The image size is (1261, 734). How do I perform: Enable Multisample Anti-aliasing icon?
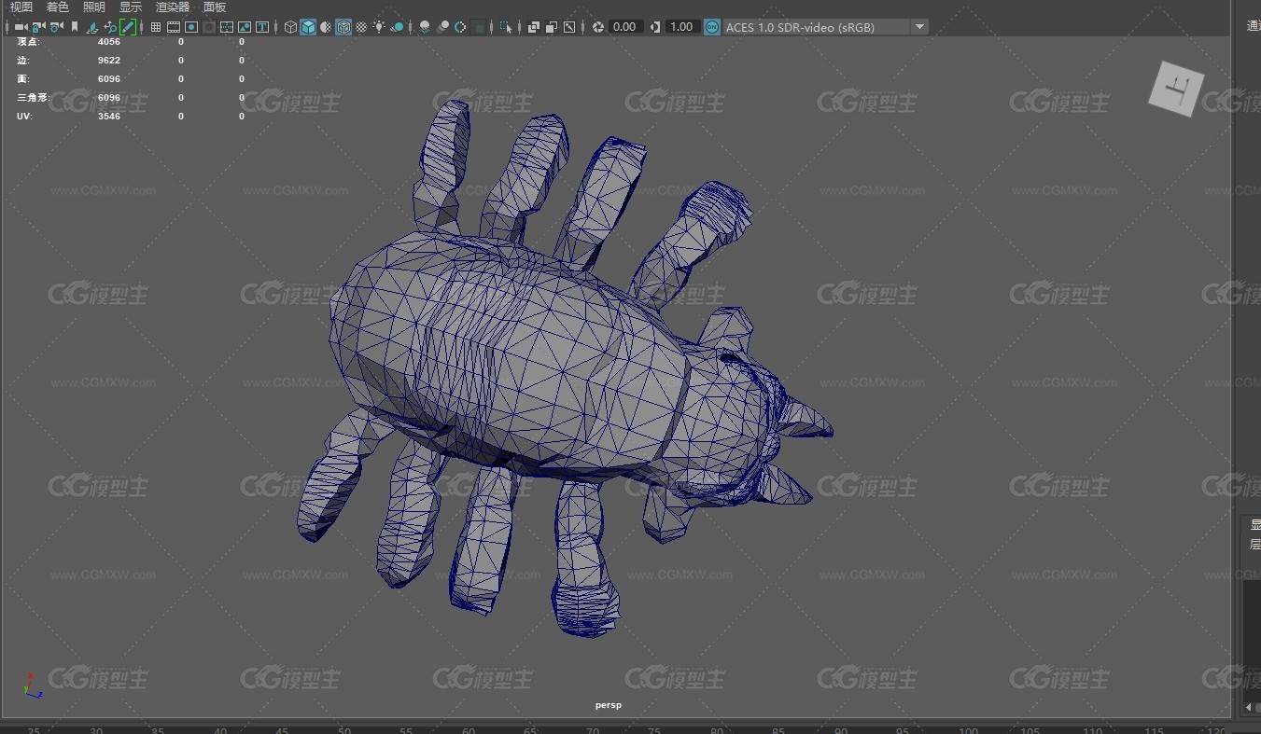[x=460, y=27]
